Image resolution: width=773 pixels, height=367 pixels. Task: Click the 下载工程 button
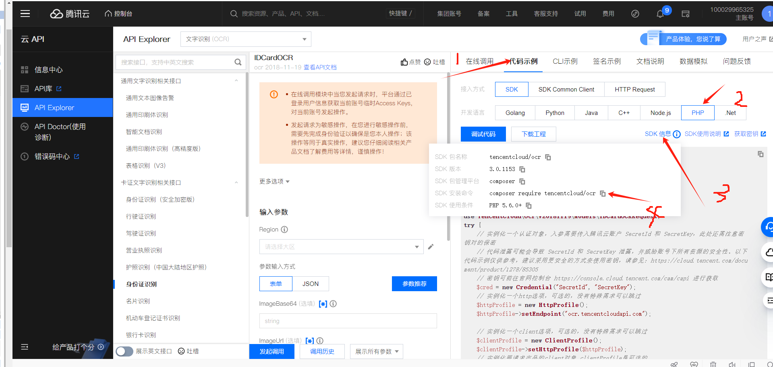coord(534,134)
